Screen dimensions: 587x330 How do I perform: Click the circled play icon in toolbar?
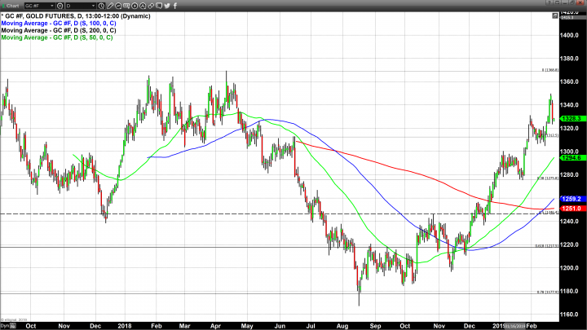[x=134, y=6]
